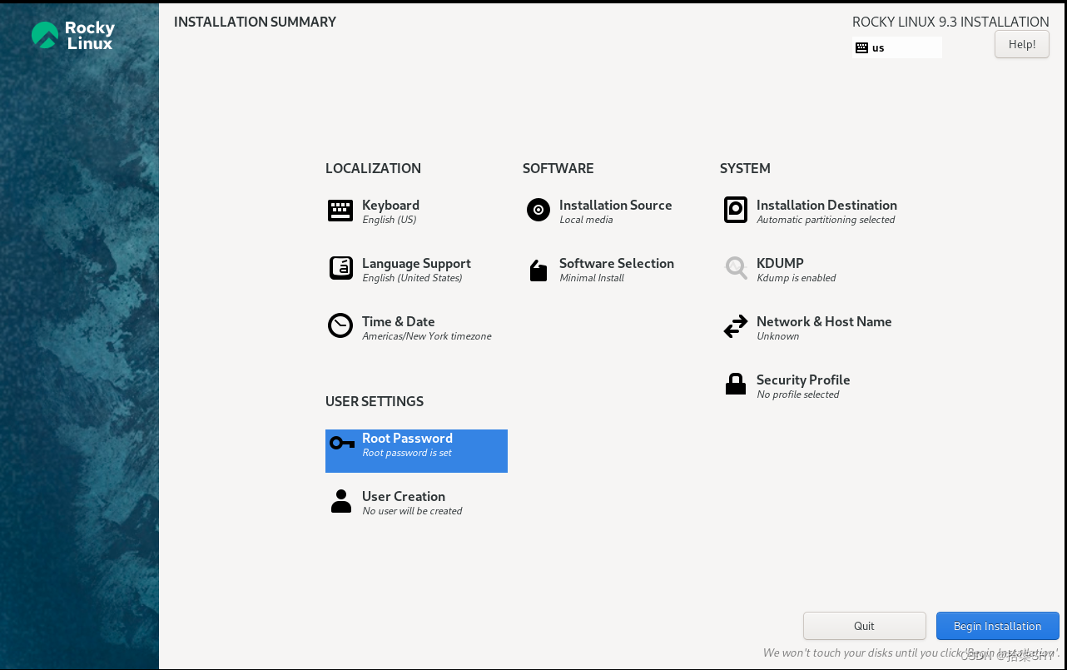Screen dimensions: 1067x670
Task: Open the Language Support icon
Action: point(340,268)
